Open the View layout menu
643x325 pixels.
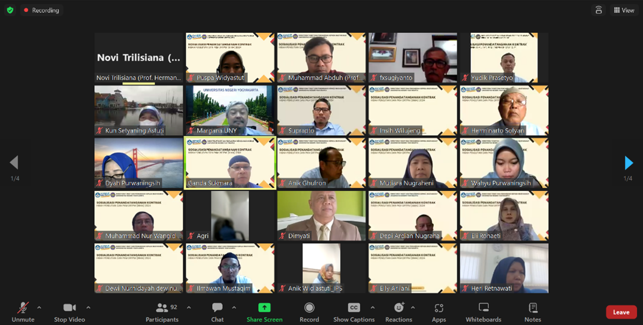tap(624, 10)
